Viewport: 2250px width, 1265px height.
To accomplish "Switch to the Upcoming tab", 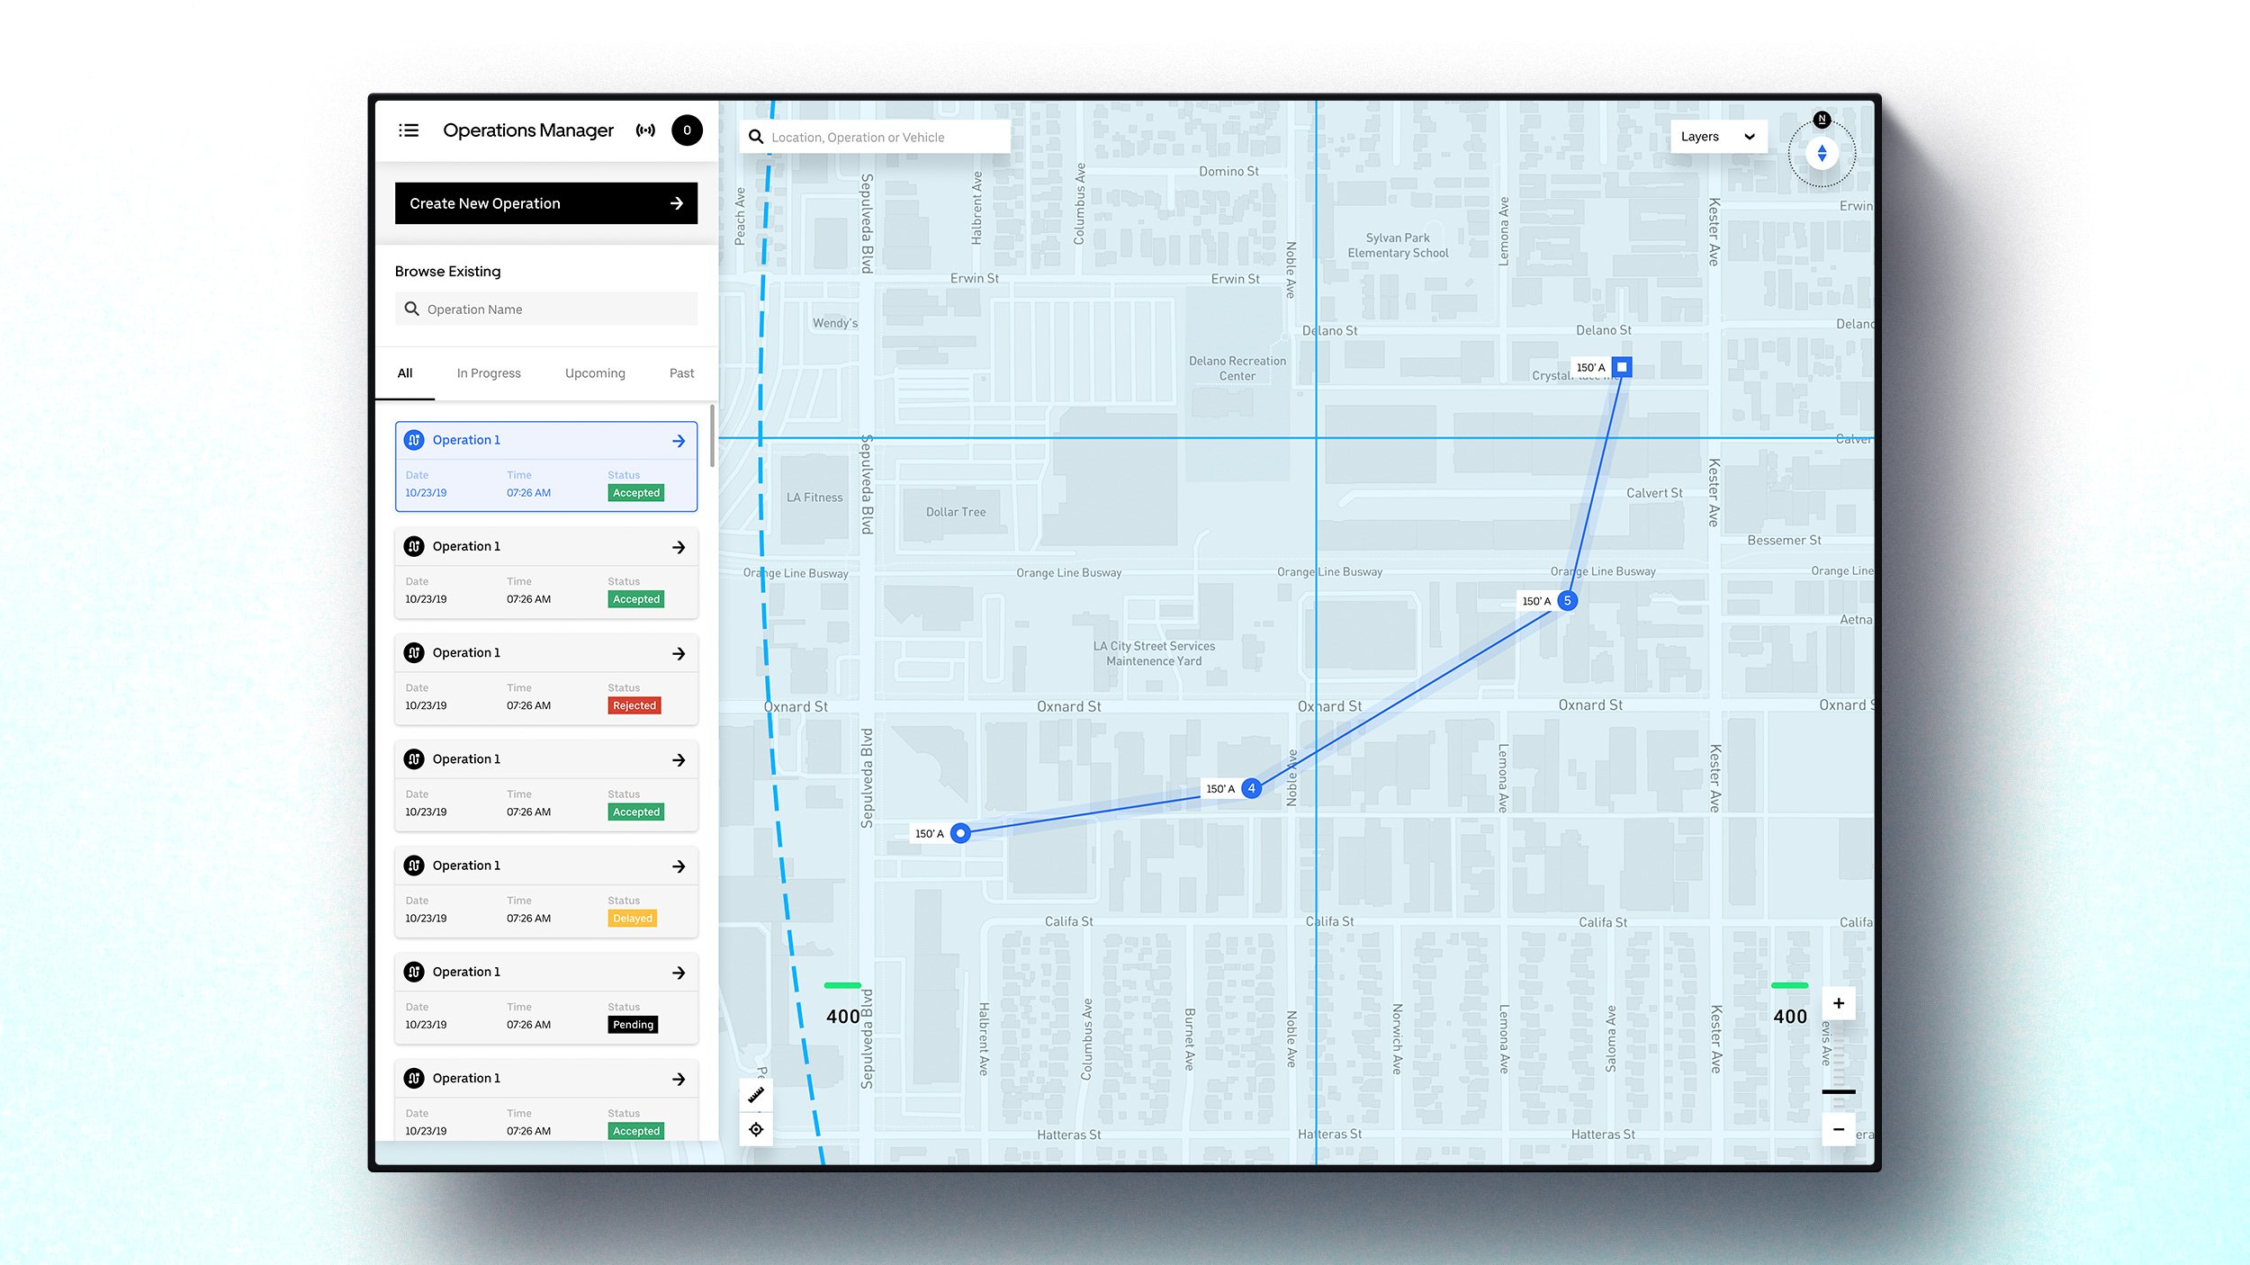I will pyautogui.click(x=595, y=373).
